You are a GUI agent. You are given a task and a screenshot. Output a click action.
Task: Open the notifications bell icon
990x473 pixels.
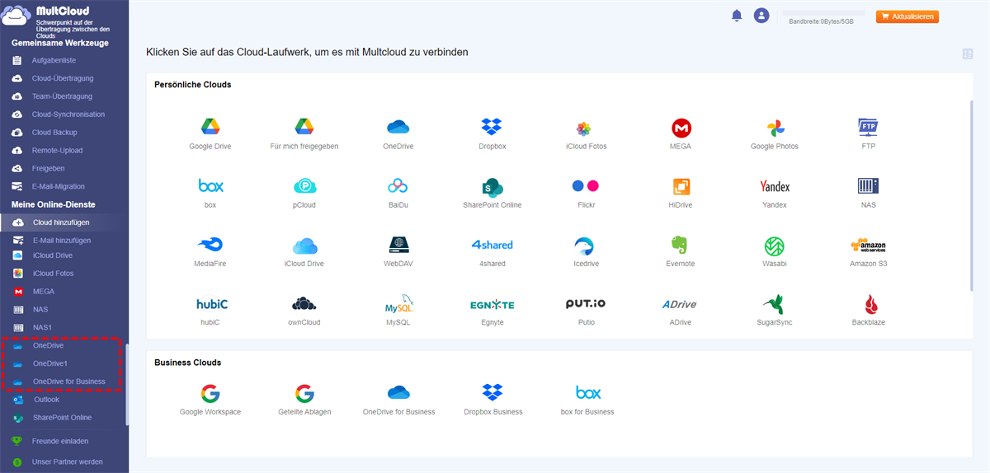pyautogui.click(x=737, y=16)
